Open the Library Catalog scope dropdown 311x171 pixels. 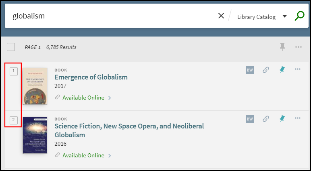pos(261,17)
